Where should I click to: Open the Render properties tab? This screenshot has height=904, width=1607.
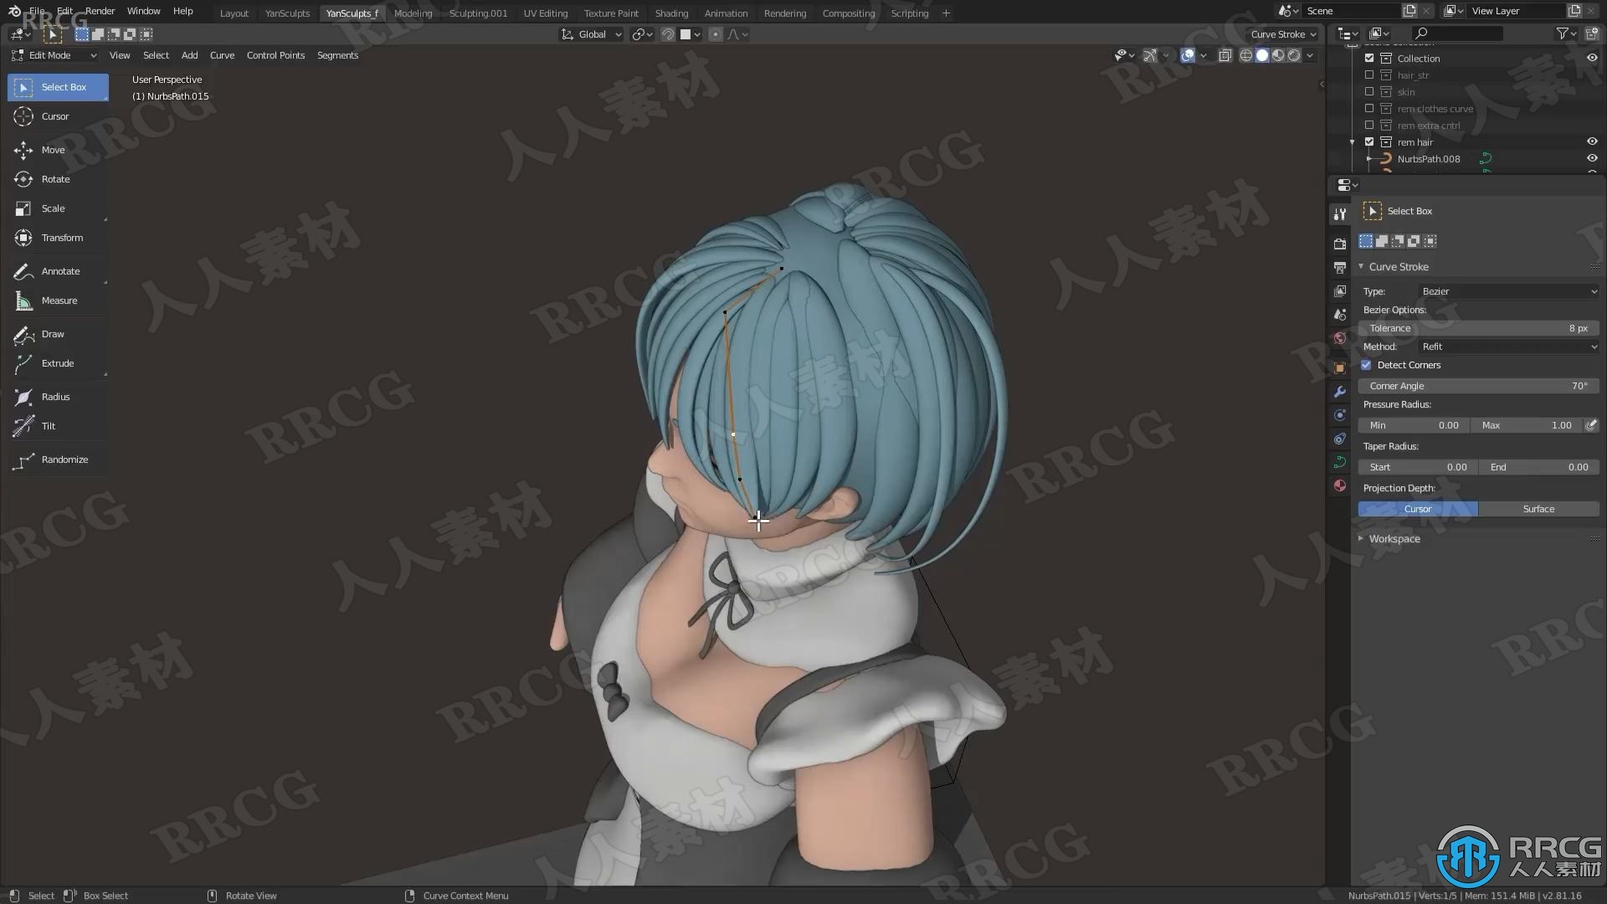(x=1340, y=244)
